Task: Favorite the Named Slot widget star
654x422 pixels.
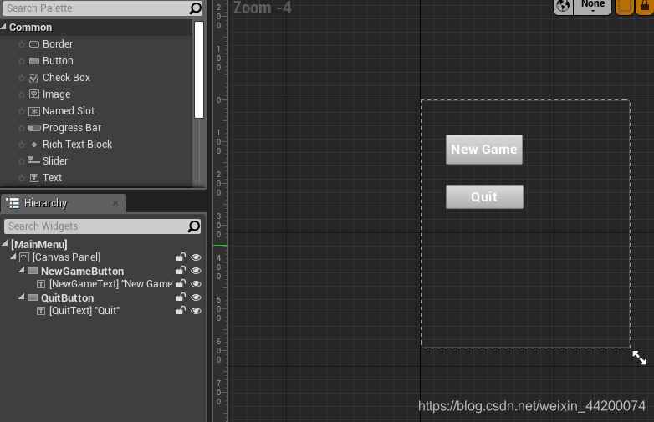Action: tap(22, 111)
